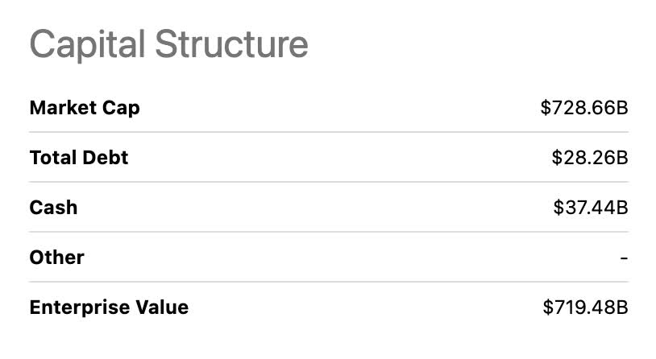656x359 pixels.
Task: Select the Enterprise Value label
Action: pos(109,307)
